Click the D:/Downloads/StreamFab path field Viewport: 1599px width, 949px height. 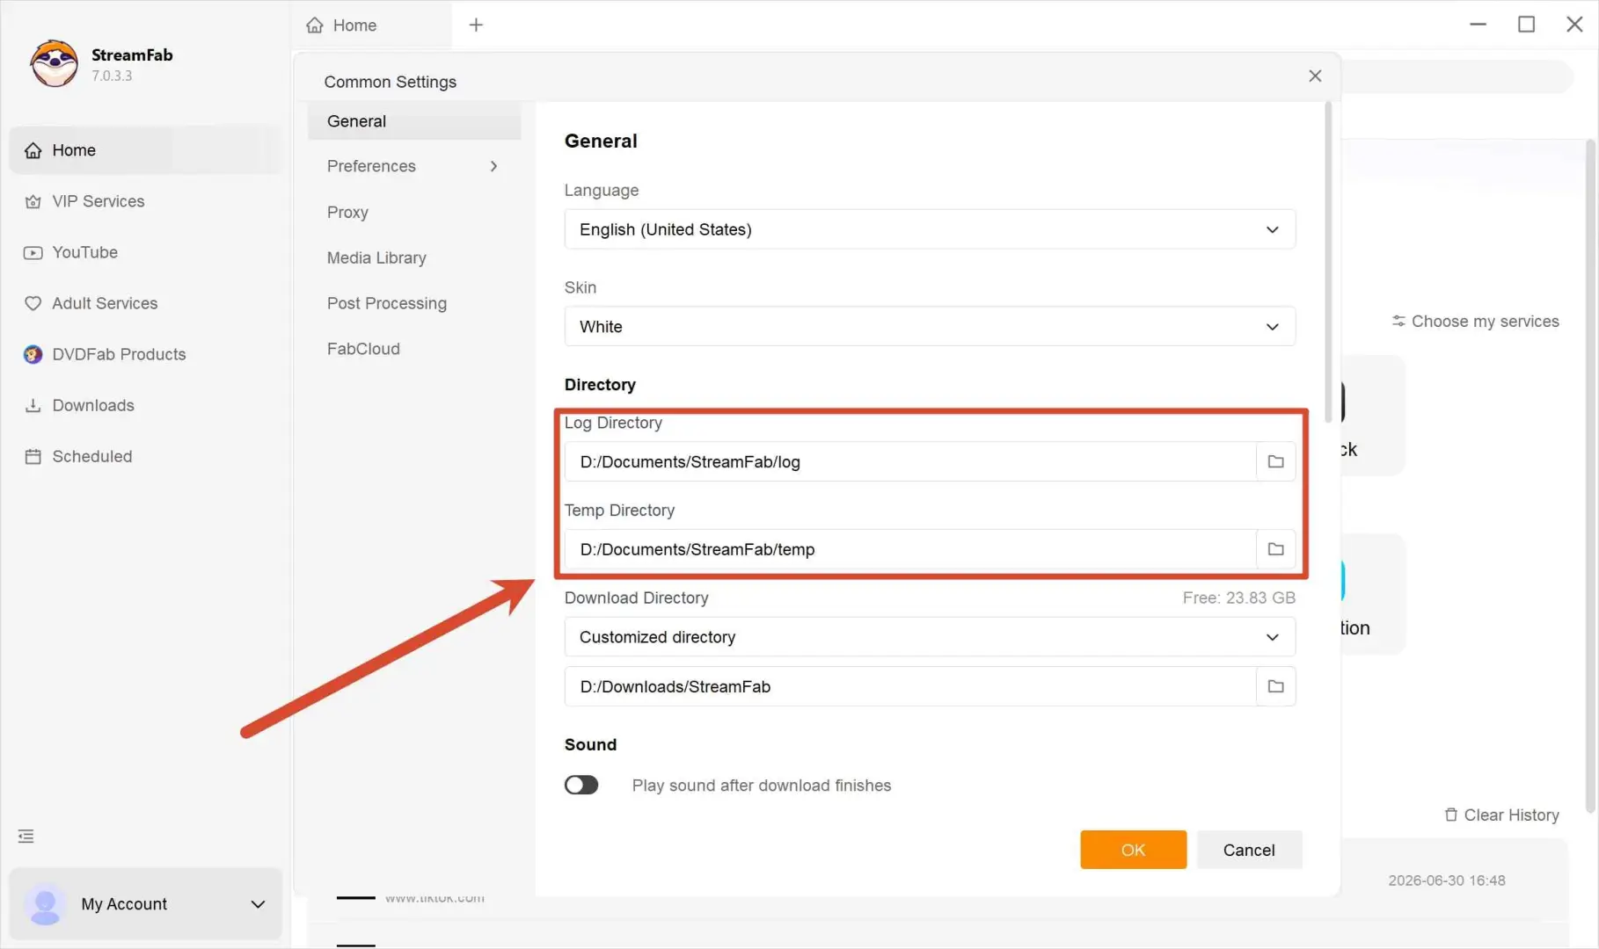pyautogui.click(x=910, y=686)
